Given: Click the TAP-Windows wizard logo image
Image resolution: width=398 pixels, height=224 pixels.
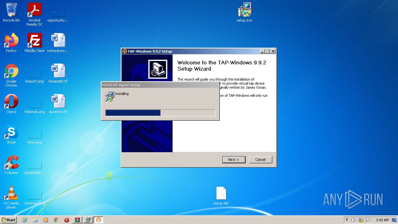Looking at the screenshot, I should pyautogui.click(x=158, y=69).
